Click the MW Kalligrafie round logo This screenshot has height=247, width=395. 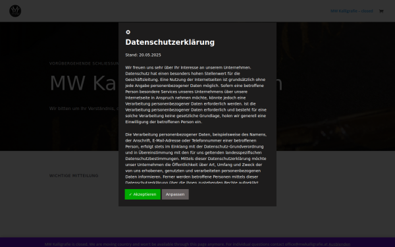tap(15, 11)
